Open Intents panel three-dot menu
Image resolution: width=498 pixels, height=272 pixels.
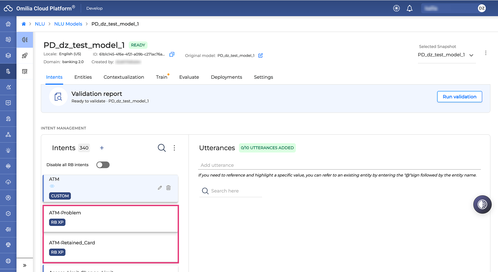click(174, 148)
